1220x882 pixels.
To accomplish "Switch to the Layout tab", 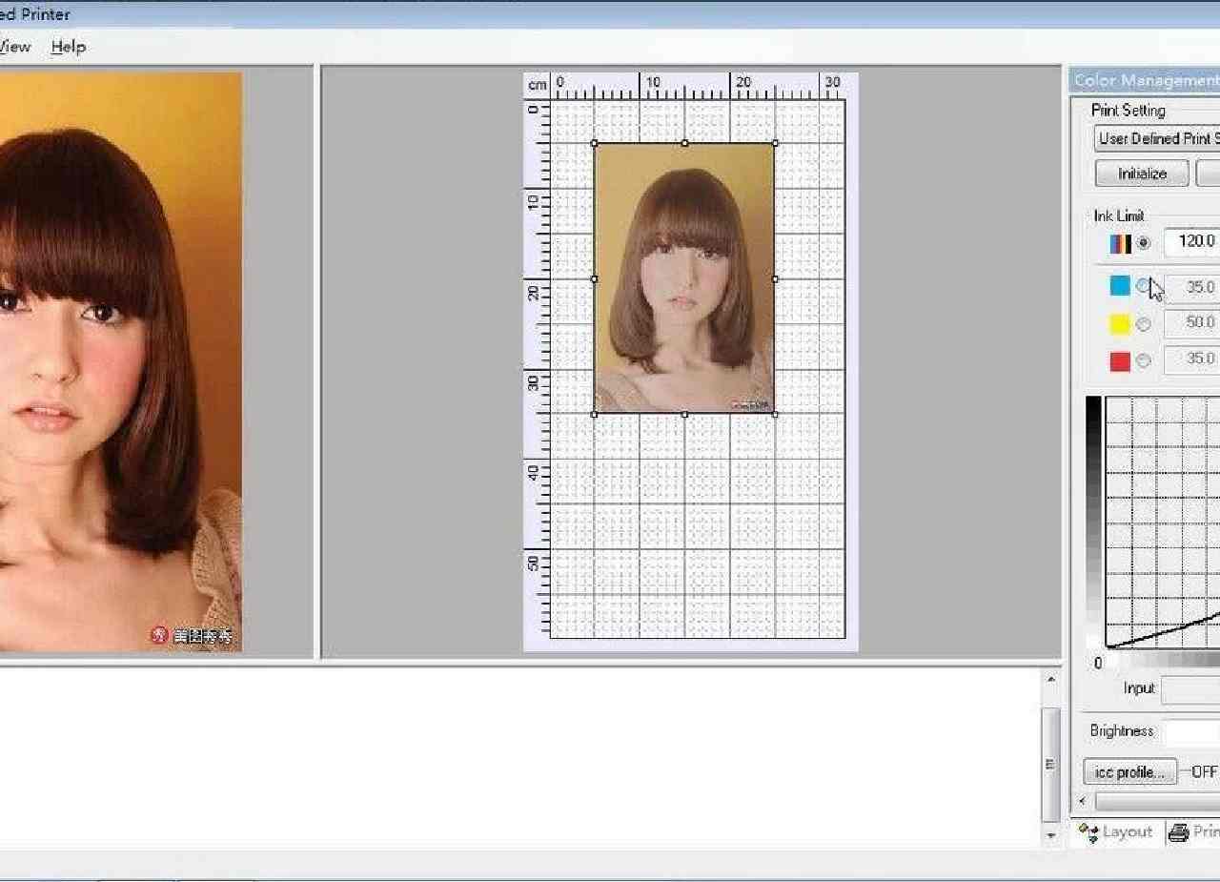I will (1115, 831).
